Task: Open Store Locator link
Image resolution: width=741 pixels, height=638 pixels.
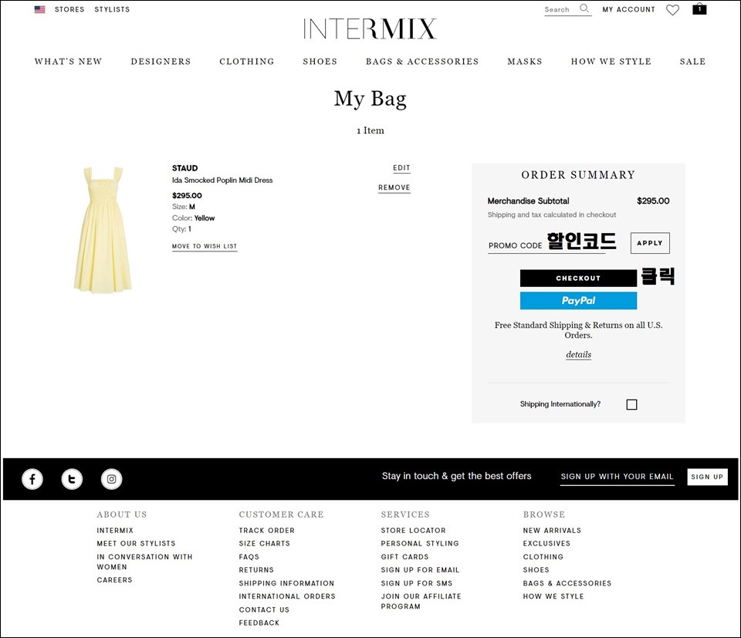Action: pyautogui.click(x=413, y=531)
